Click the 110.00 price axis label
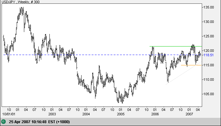The width and height of the screenshot is (221, 126). click(208, 79)
